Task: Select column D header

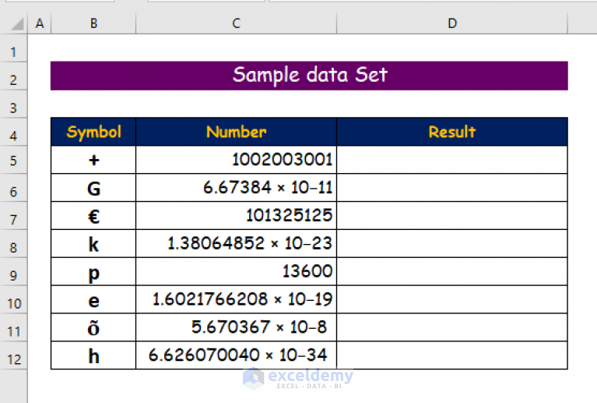Action: click(x=452, y=23)
